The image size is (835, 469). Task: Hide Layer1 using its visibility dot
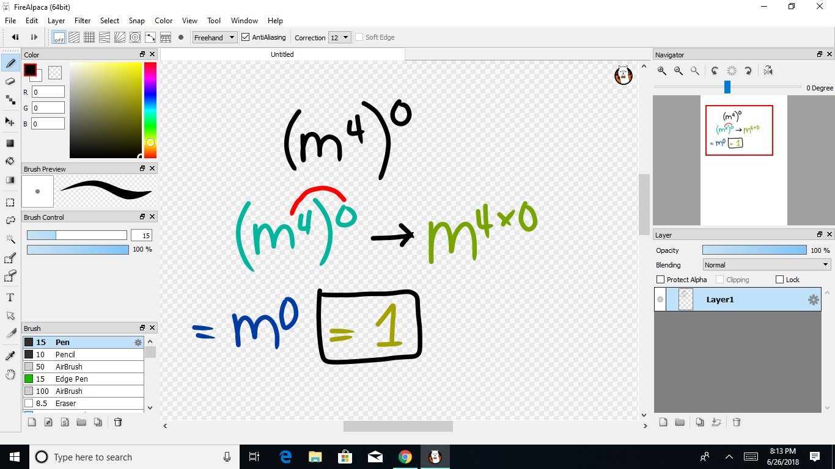click(660, 300)
